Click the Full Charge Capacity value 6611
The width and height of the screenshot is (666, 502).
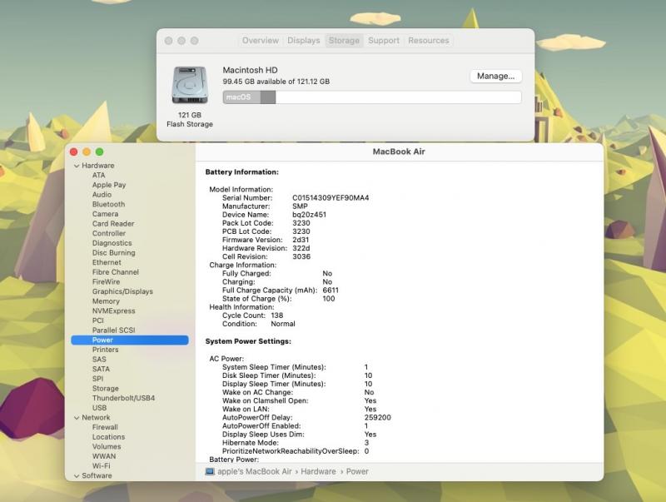click(331, 291)
